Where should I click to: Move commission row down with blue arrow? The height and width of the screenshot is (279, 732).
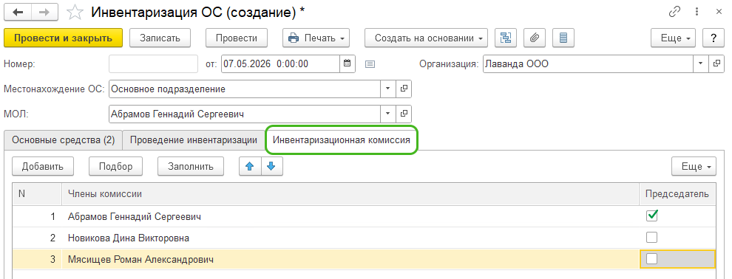point(271,166)
